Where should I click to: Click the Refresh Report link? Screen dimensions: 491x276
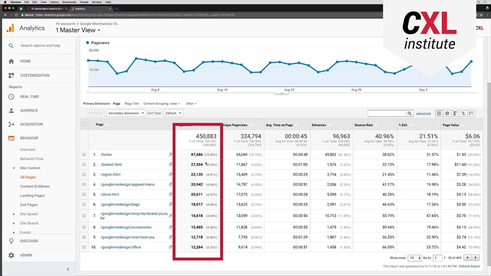point(470,266)
